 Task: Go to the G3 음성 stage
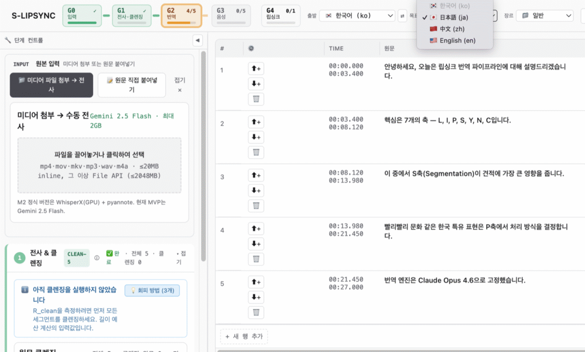[x=231, y=15]
